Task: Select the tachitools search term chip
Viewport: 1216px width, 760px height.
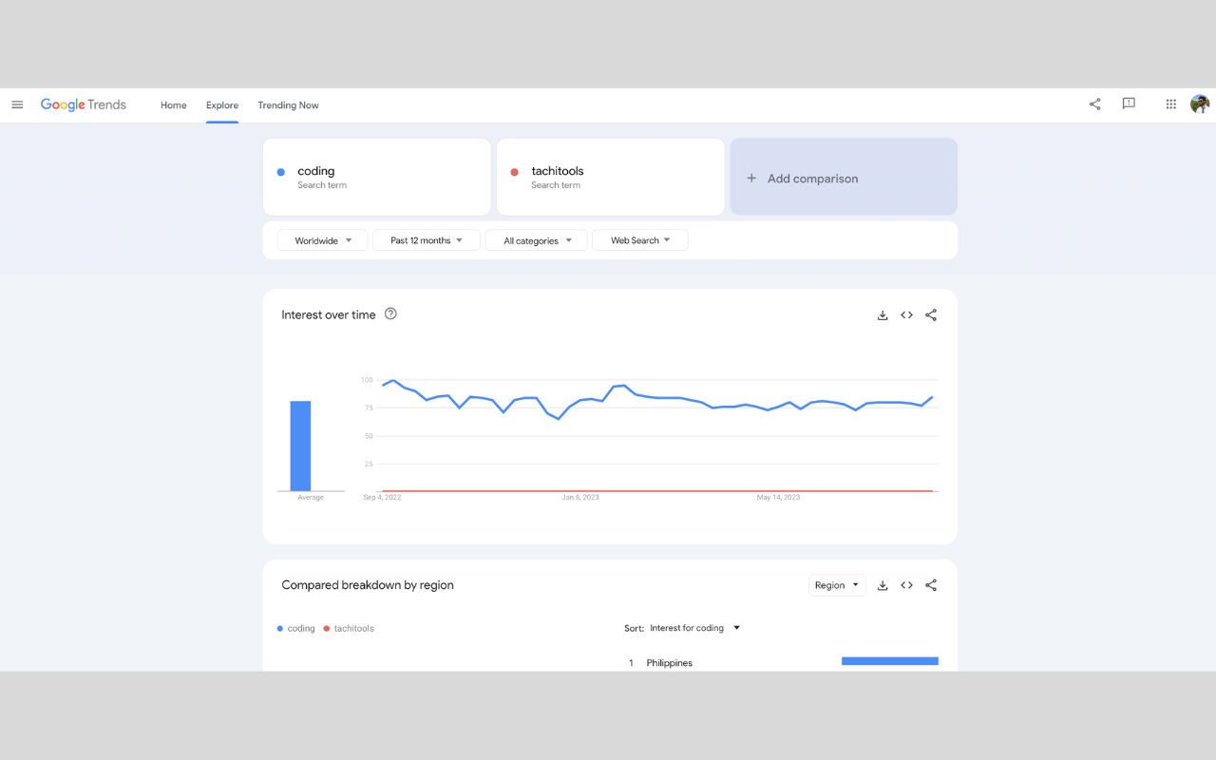Action: pos(610,177)
